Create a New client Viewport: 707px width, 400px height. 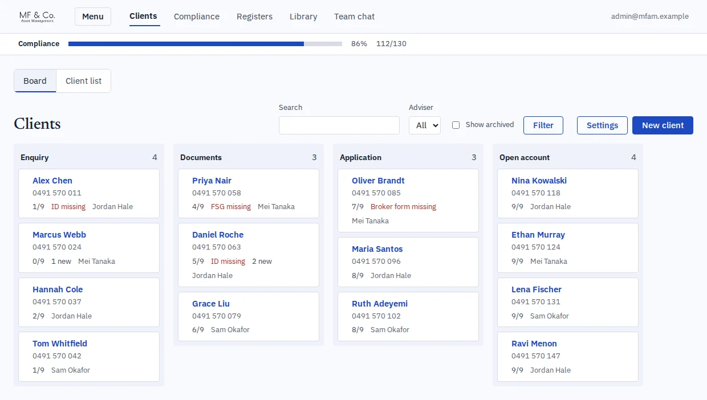click(x=663, y=125)
